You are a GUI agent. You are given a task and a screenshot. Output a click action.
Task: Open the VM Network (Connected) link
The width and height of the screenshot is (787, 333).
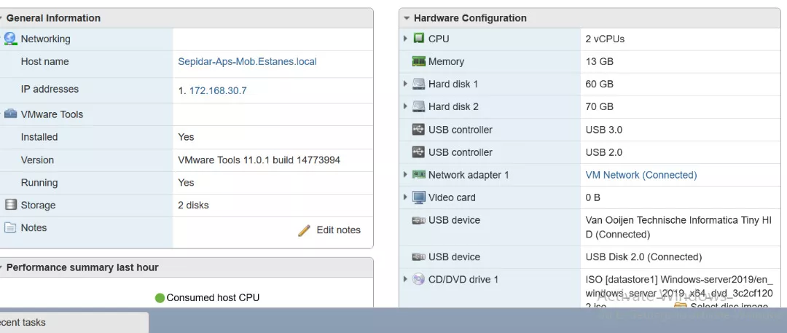coord(641,175)
